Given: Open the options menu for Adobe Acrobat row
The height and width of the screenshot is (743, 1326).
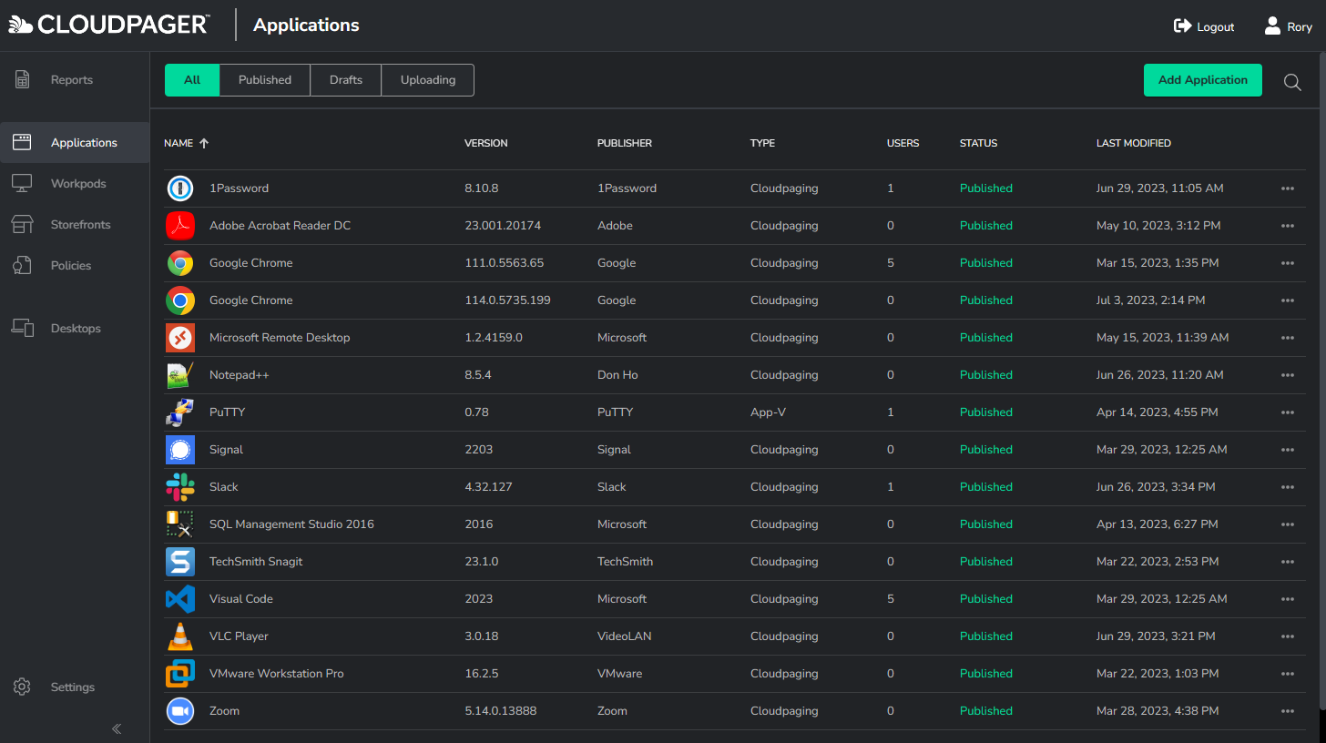Looking at the screenshot, I should [x=1288, y=226].
